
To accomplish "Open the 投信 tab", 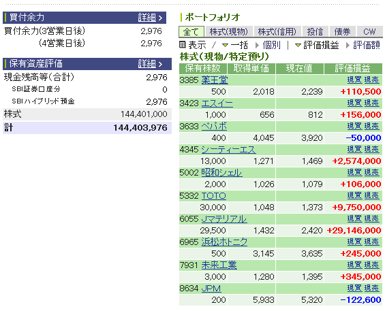I will [x=315, y=31].
